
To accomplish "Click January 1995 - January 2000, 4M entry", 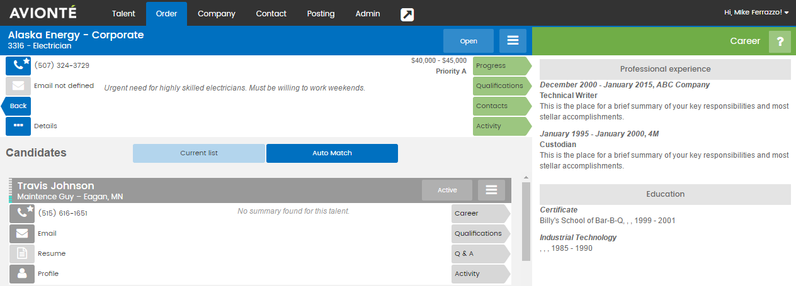I will pos(600,134).
